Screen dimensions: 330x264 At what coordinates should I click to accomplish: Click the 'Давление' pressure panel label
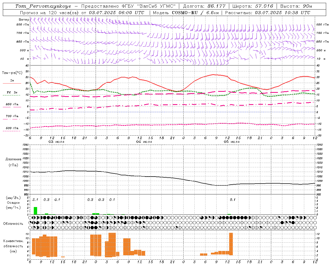(x=13, y=159)
